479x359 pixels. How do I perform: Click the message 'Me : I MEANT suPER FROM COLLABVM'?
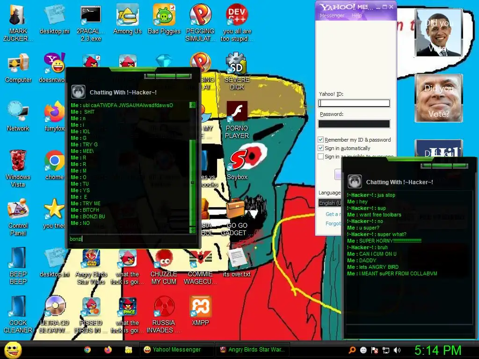tap(392, 273)
